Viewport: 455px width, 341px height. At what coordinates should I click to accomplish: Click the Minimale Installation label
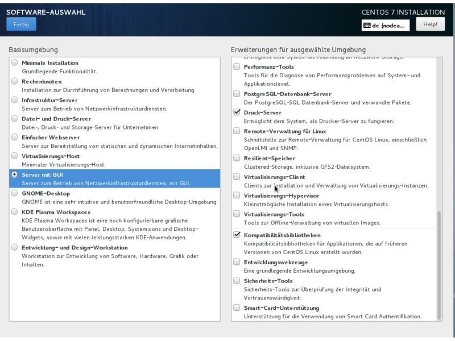point(50,63)
